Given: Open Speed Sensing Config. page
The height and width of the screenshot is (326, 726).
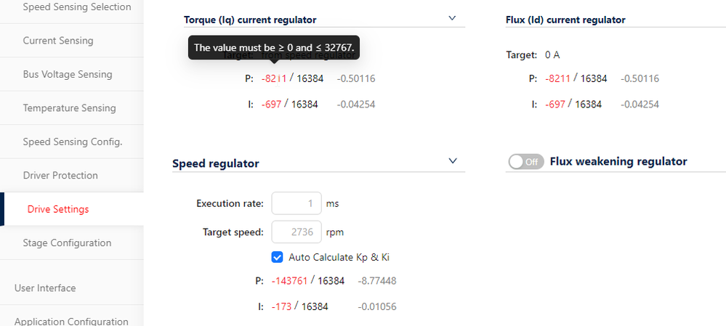Looking at the screenshot, I should pyautogui.click(x=72, y=142).
